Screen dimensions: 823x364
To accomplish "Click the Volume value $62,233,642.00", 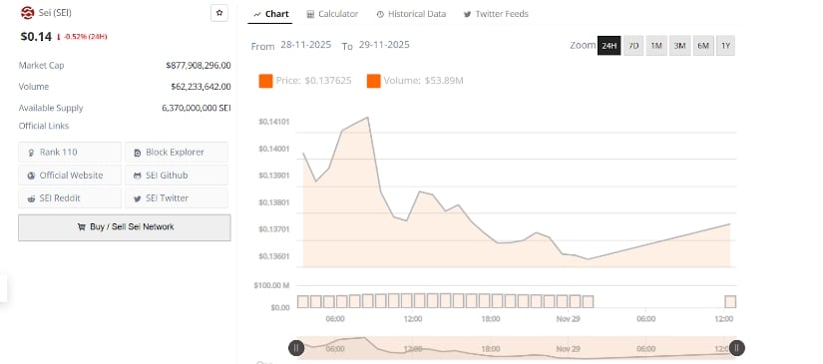I will (201, 87).
